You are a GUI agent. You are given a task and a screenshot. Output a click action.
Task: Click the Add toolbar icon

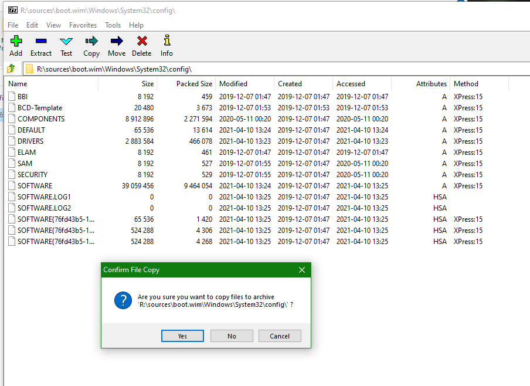(x=16, y=41)
